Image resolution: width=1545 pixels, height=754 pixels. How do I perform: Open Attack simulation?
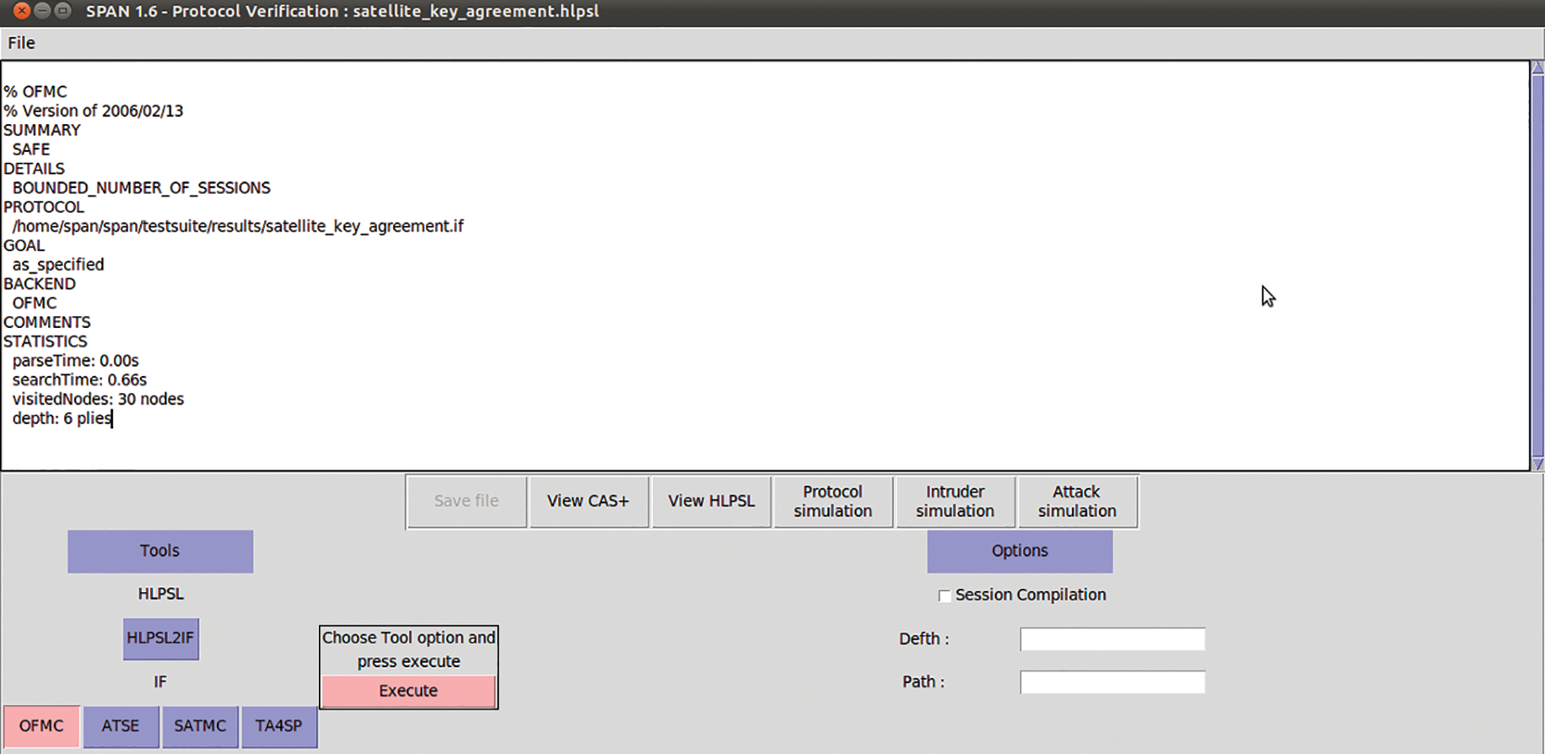point(1077,501)
